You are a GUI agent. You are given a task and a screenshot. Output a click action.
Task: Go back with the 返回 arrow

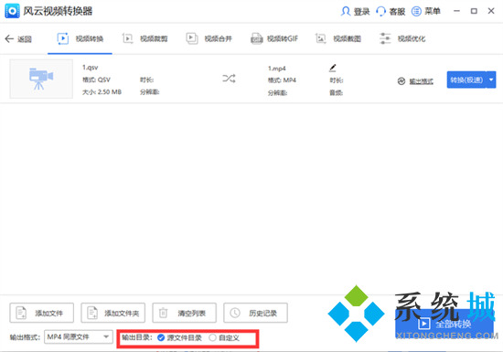pyautogui.click(x=18, y=39)
